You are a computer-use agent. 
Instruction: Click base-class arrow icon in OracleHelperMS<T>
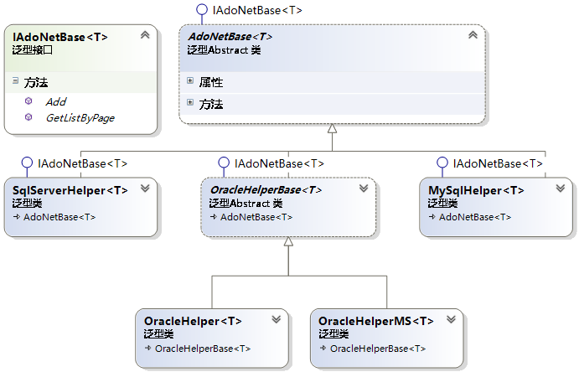(x=323, y=348)
